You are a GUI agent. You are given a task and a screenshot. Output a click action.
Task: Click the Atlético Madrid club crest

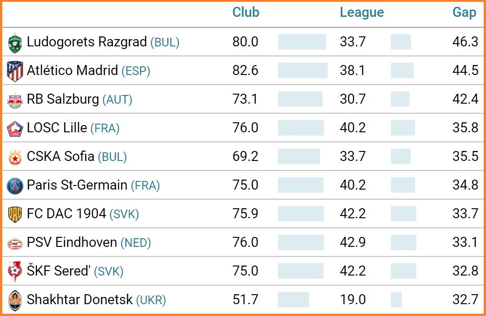pyautogui.click(x=15, y=71)
